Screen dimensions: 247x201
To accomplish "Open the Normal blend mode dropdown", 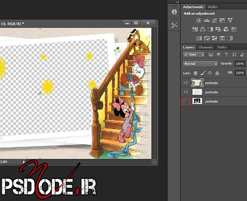I will pos(200,64).
